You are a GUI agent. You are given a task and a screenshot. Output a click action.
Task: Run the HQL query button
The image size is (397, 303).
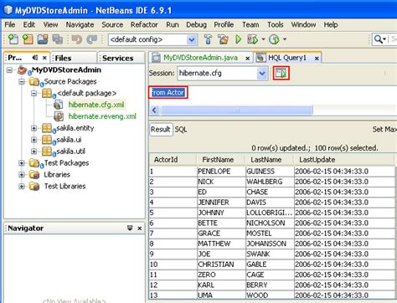pyautogui.click(x=281, y=74)
